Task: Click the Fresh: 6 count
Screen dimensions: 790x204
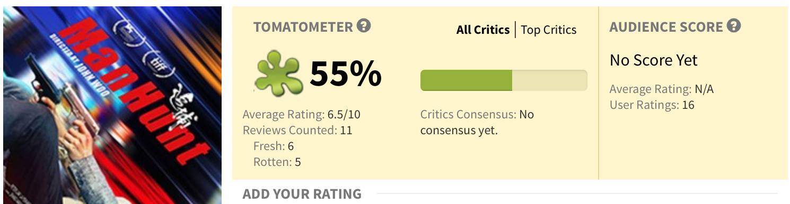Action: click(274, 146)
